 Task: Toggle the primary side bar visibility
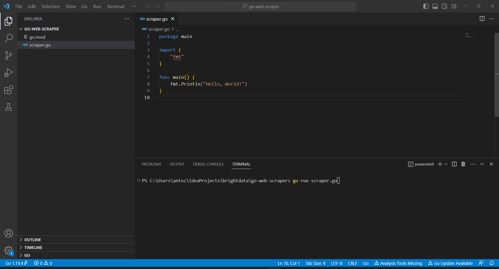click(x=426, y=6)
